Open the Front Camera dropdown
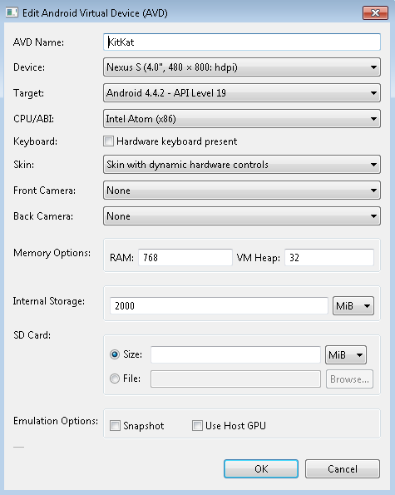 click(x=242, y=191)
